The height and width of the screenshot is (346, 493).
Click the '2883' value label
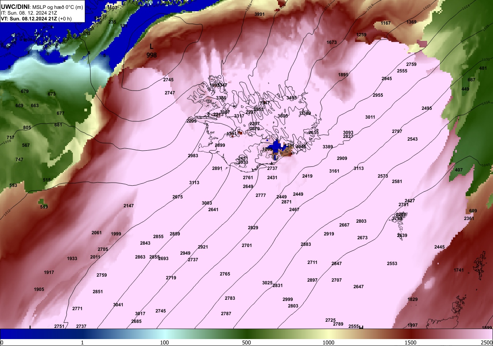306,244
